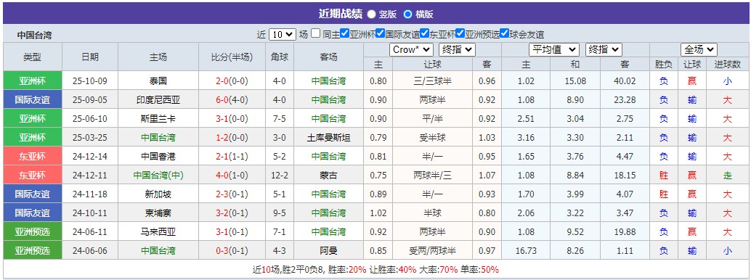The width and height of the screenshot is (751, 280).
Task: Click the 中国台湾(中) home team cell
Action: (x=158, y=176)
